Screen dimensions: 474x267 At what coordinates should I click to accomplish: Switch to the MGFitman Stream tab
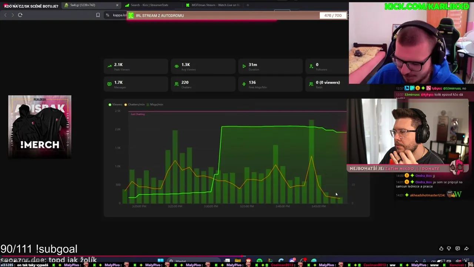(213, 5)
